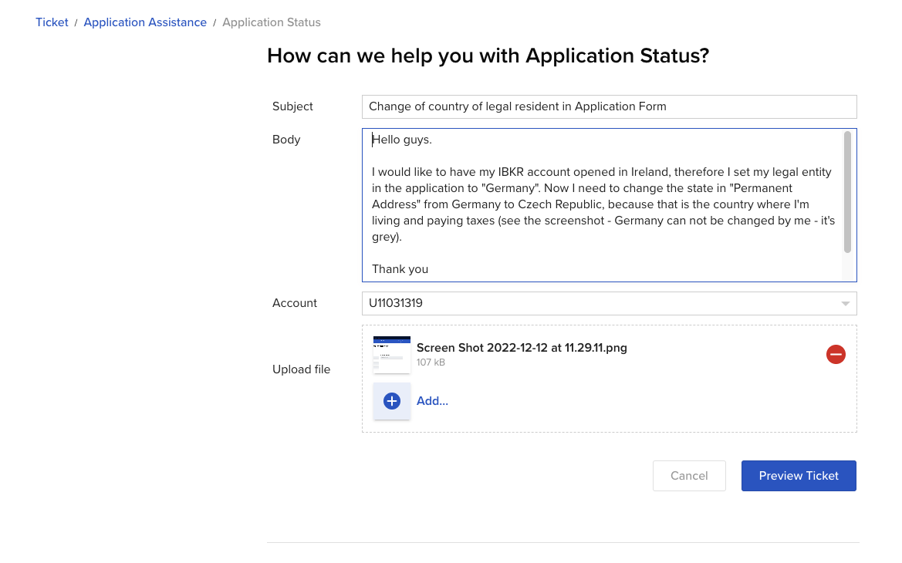
Task: Click the 'Thank you' line in the body
Action: (400, 269)
